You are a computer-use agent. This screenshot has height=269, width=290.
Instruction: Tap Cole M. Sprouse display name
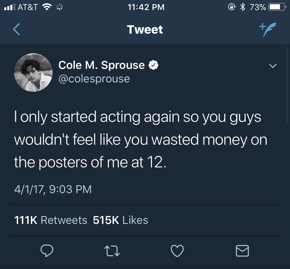point(101,65)
